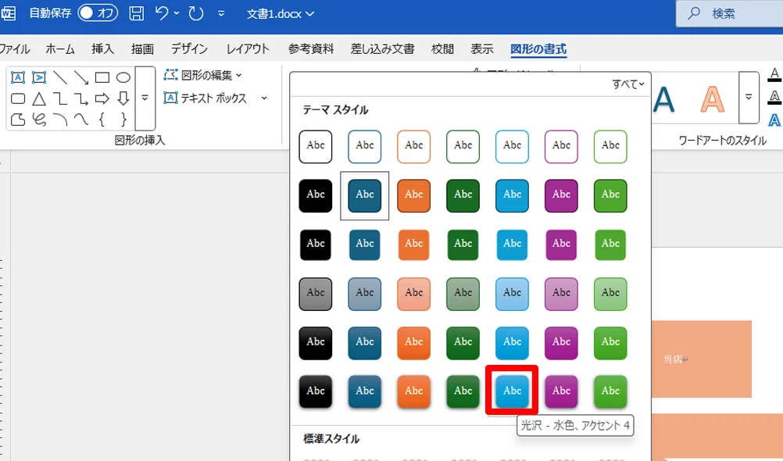This screenshot has width=783, height=461.
Task: Select the rectangle shape
Action: click(102, 77)
